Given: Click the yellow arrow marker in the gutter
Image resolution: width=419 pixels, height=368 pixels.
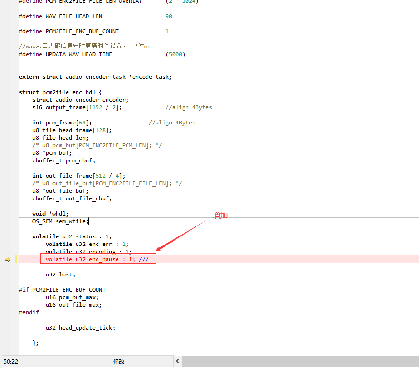Looking at the screenshot, I should (x=8, y=259).
